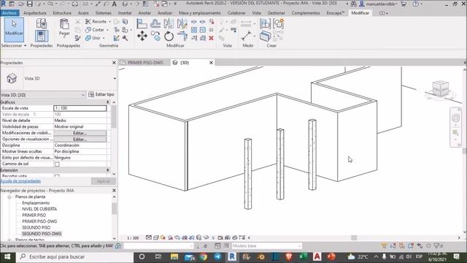
Task: Close the Propiedades panel
Action: 114,63
